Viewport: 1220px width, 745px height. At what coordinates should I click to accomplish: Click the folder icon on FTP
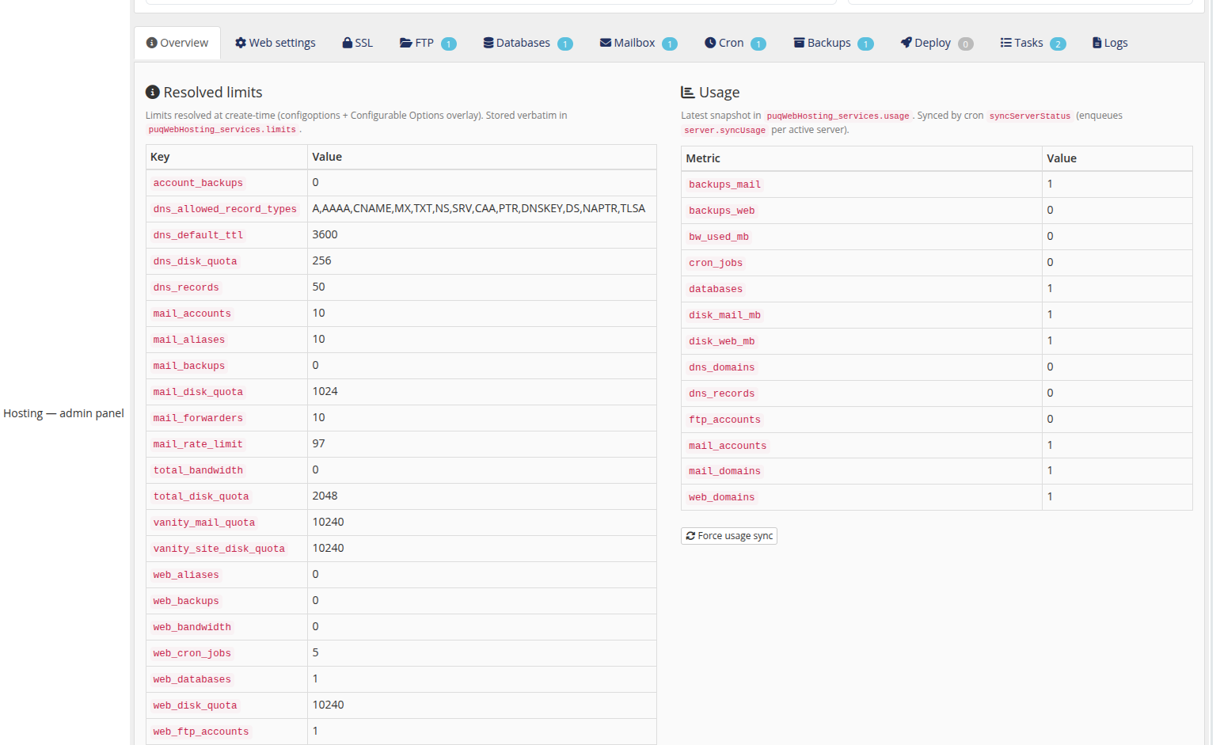(x=406, y=43)
